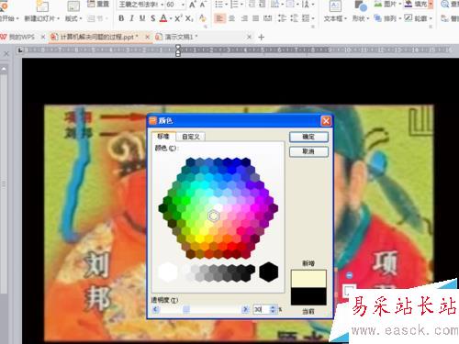
Task: Open a new document tab with plus
Action: tap(262, 38)
